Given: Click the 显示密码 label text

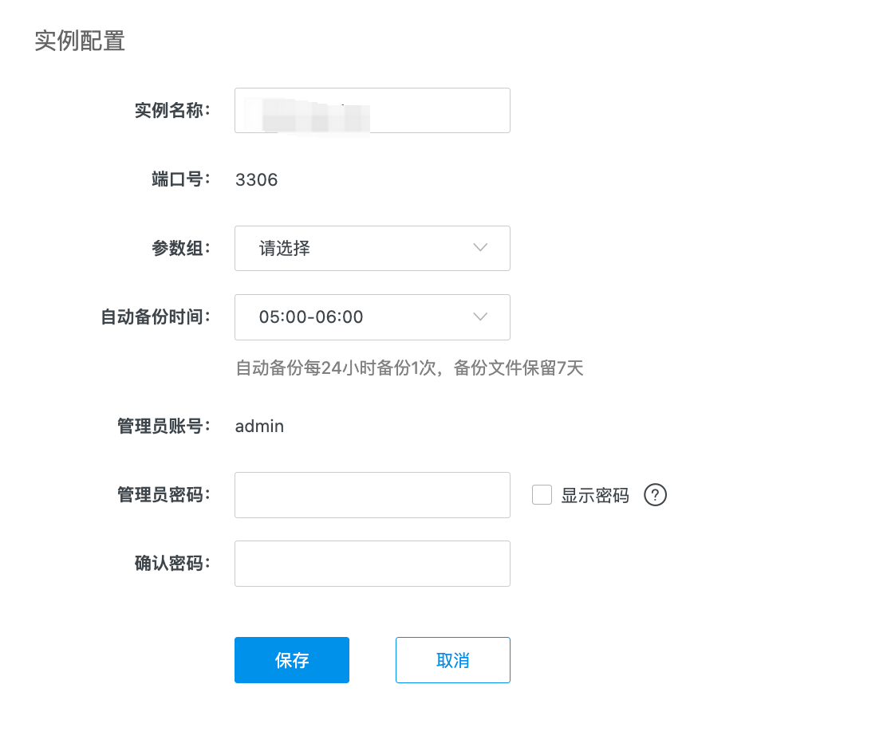Looking at the screenshot, I should 595,496.
